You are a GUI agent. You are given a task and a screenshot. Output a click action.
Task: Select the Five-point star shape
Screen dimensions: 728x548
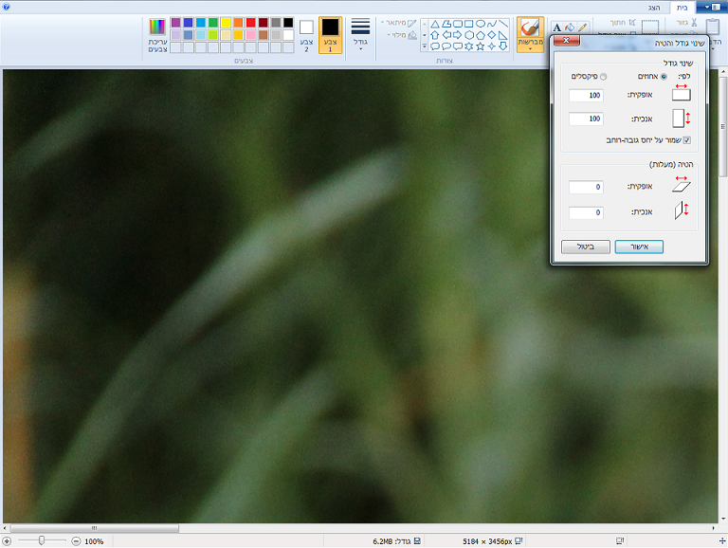click(481, 46)
